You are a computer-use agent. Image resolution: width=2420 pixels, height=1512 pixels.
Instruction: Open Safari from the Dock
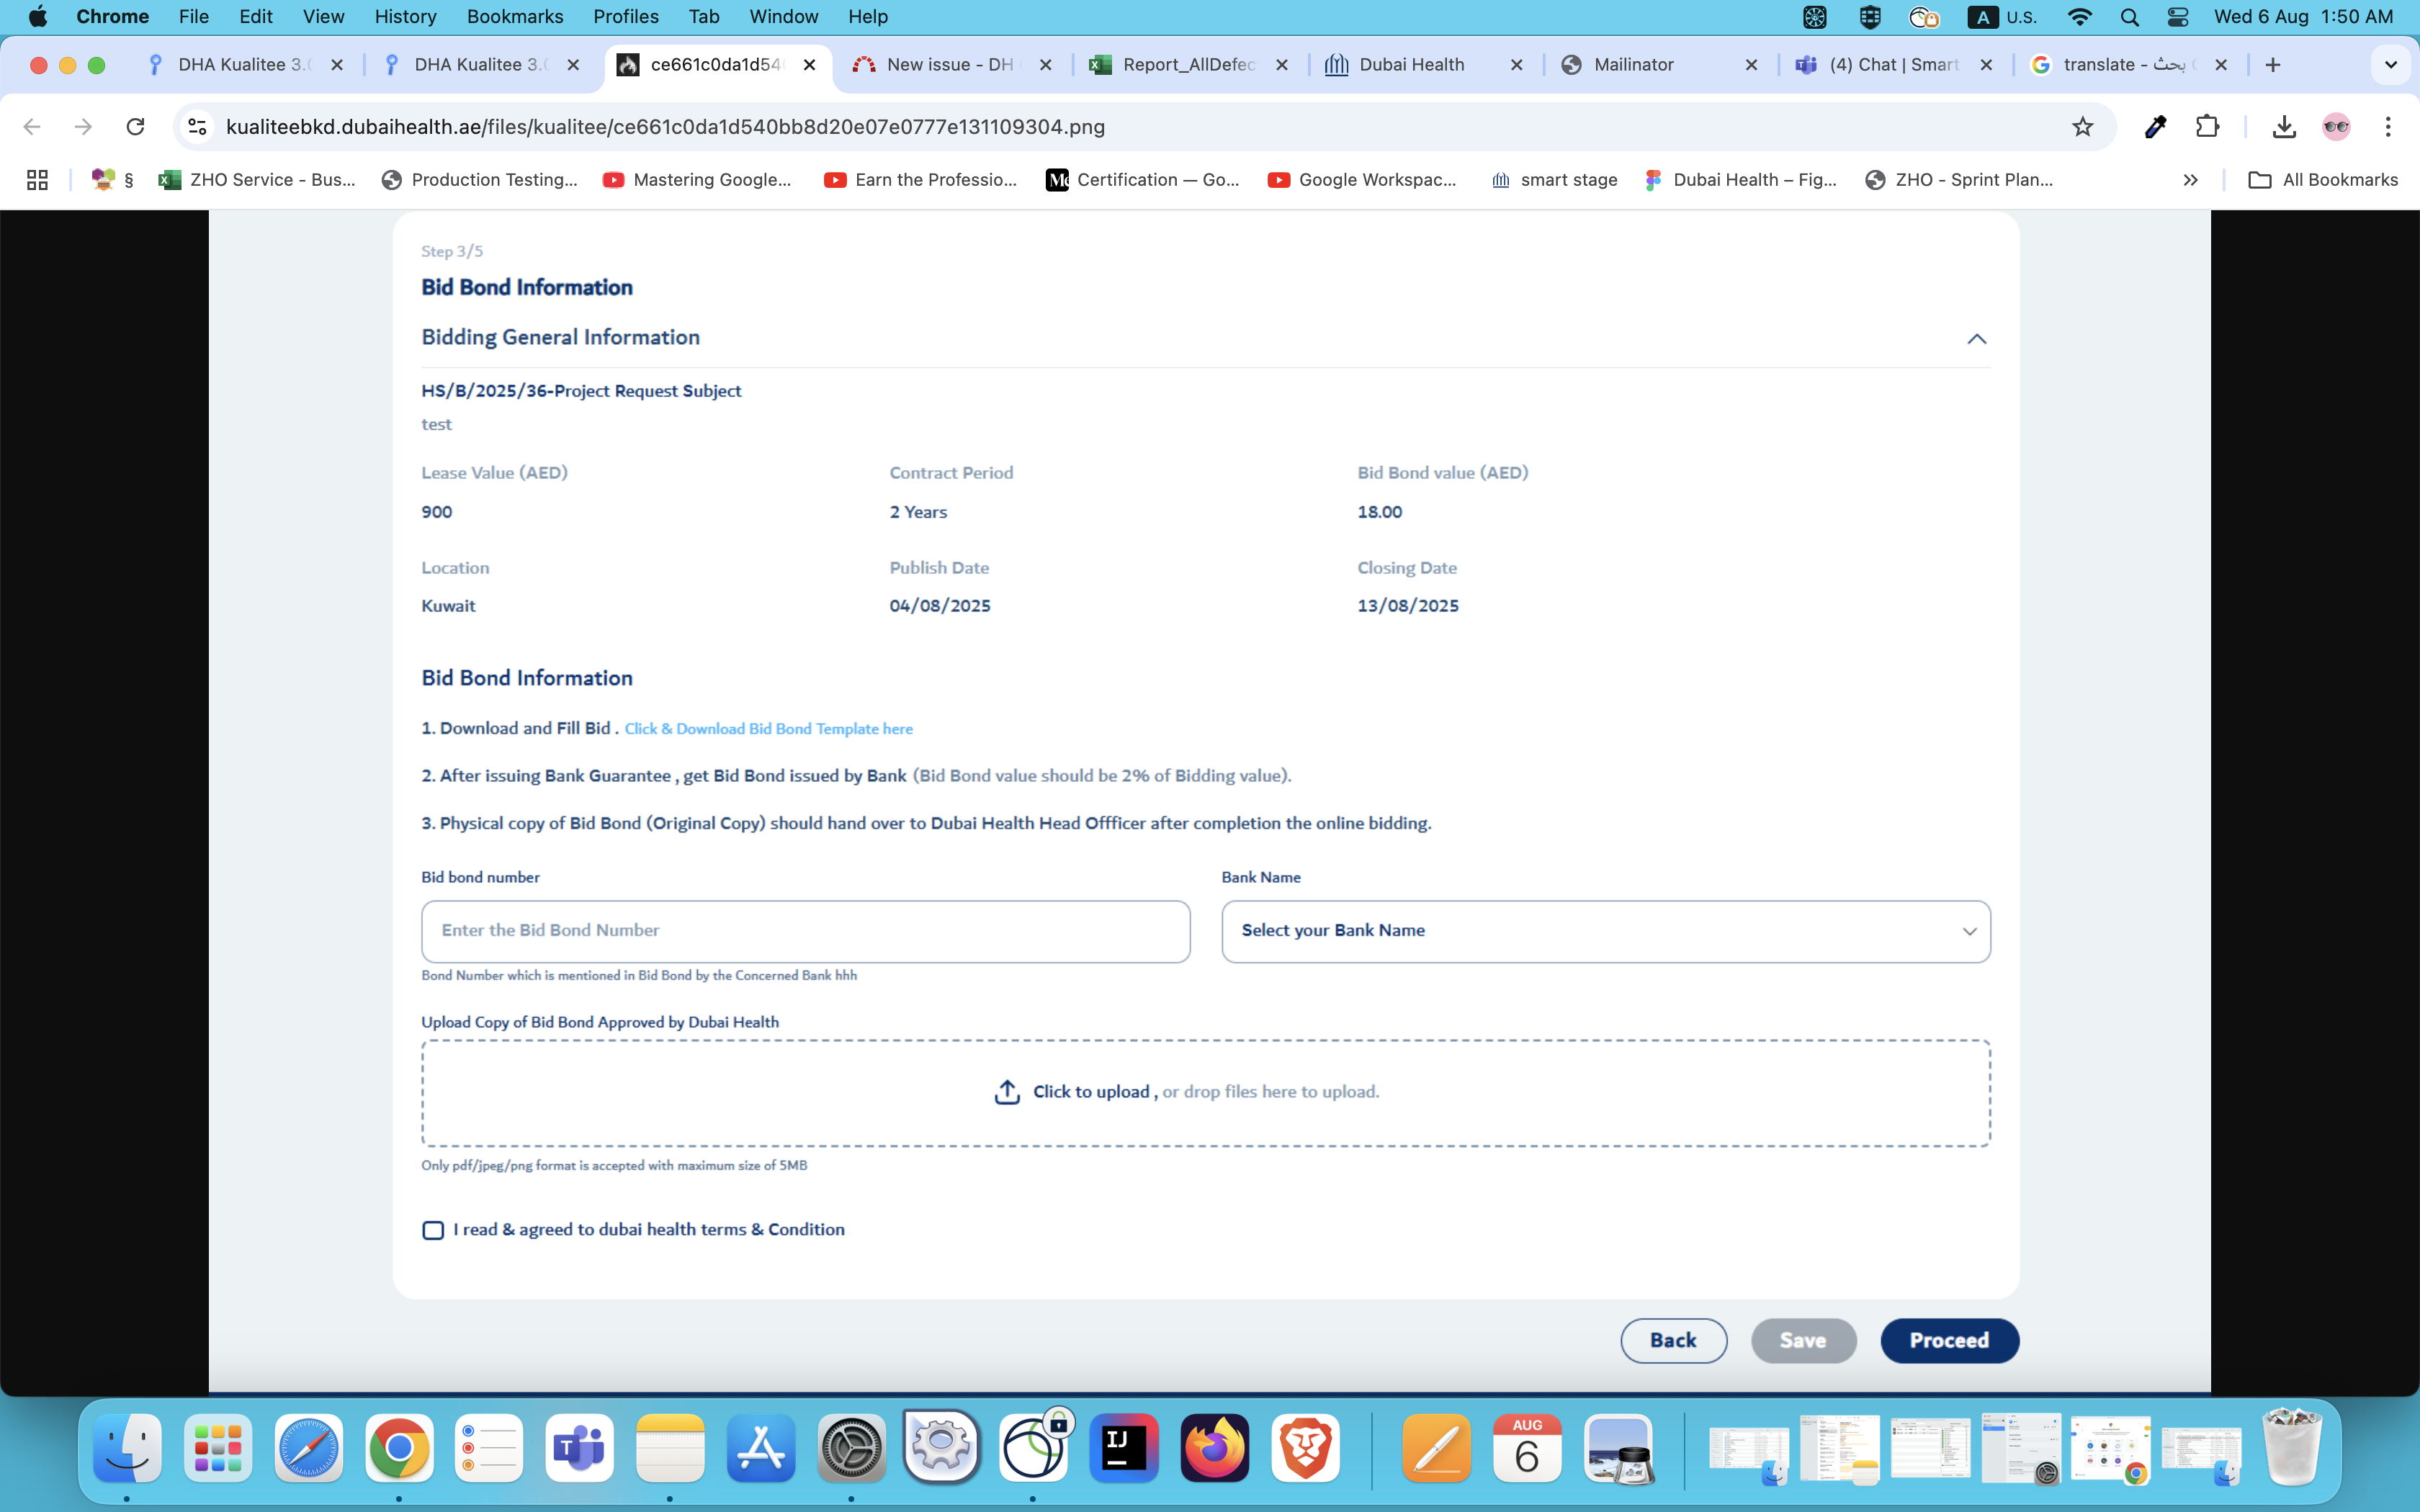point(308,1448)
